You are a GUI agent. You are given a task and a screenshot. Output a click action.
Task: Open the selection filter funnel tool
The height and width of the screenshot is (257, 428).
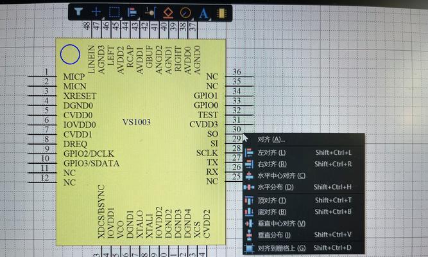[78, 12]
